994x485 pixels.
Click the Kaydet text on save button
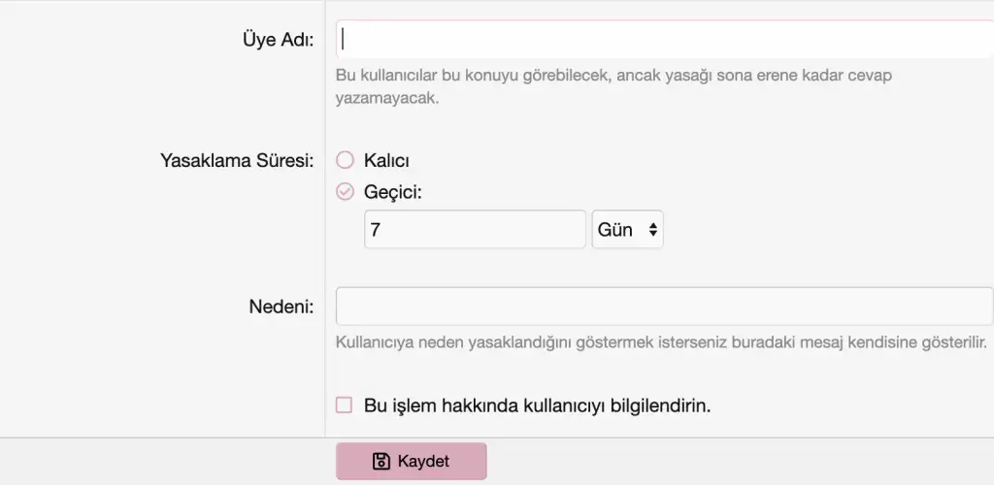click(423, 462)
